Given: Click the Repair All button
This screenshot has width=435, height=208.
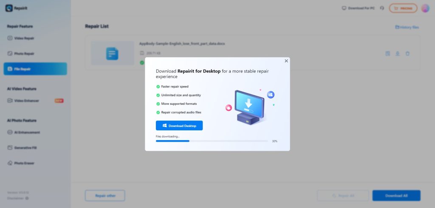Looking at the screenshot, I should point(343,196).
